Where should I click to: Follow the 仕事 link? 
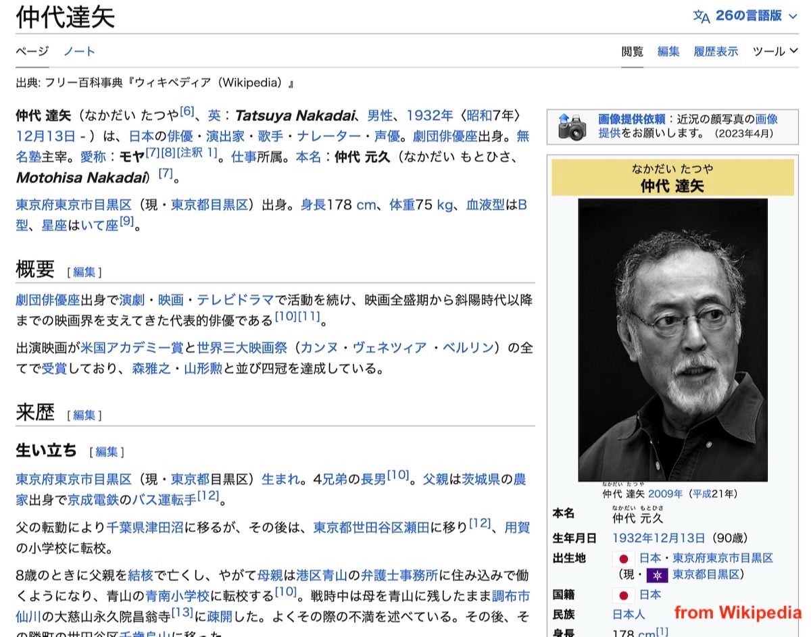pos(243,157)
